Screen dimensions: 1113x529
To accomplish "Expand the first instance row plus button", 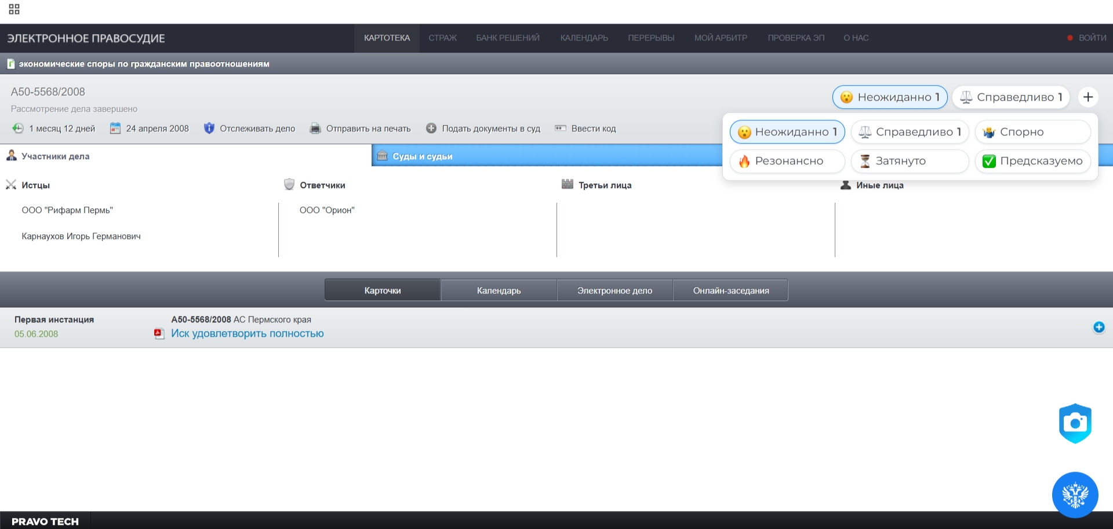I will (x=1099, y=328).
